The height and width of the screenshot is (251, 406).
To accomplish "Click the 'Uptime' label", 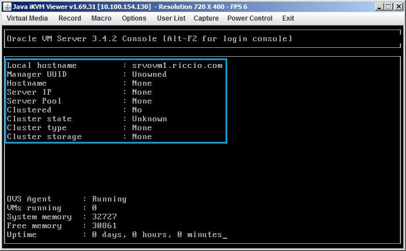I will coord(22,235).
